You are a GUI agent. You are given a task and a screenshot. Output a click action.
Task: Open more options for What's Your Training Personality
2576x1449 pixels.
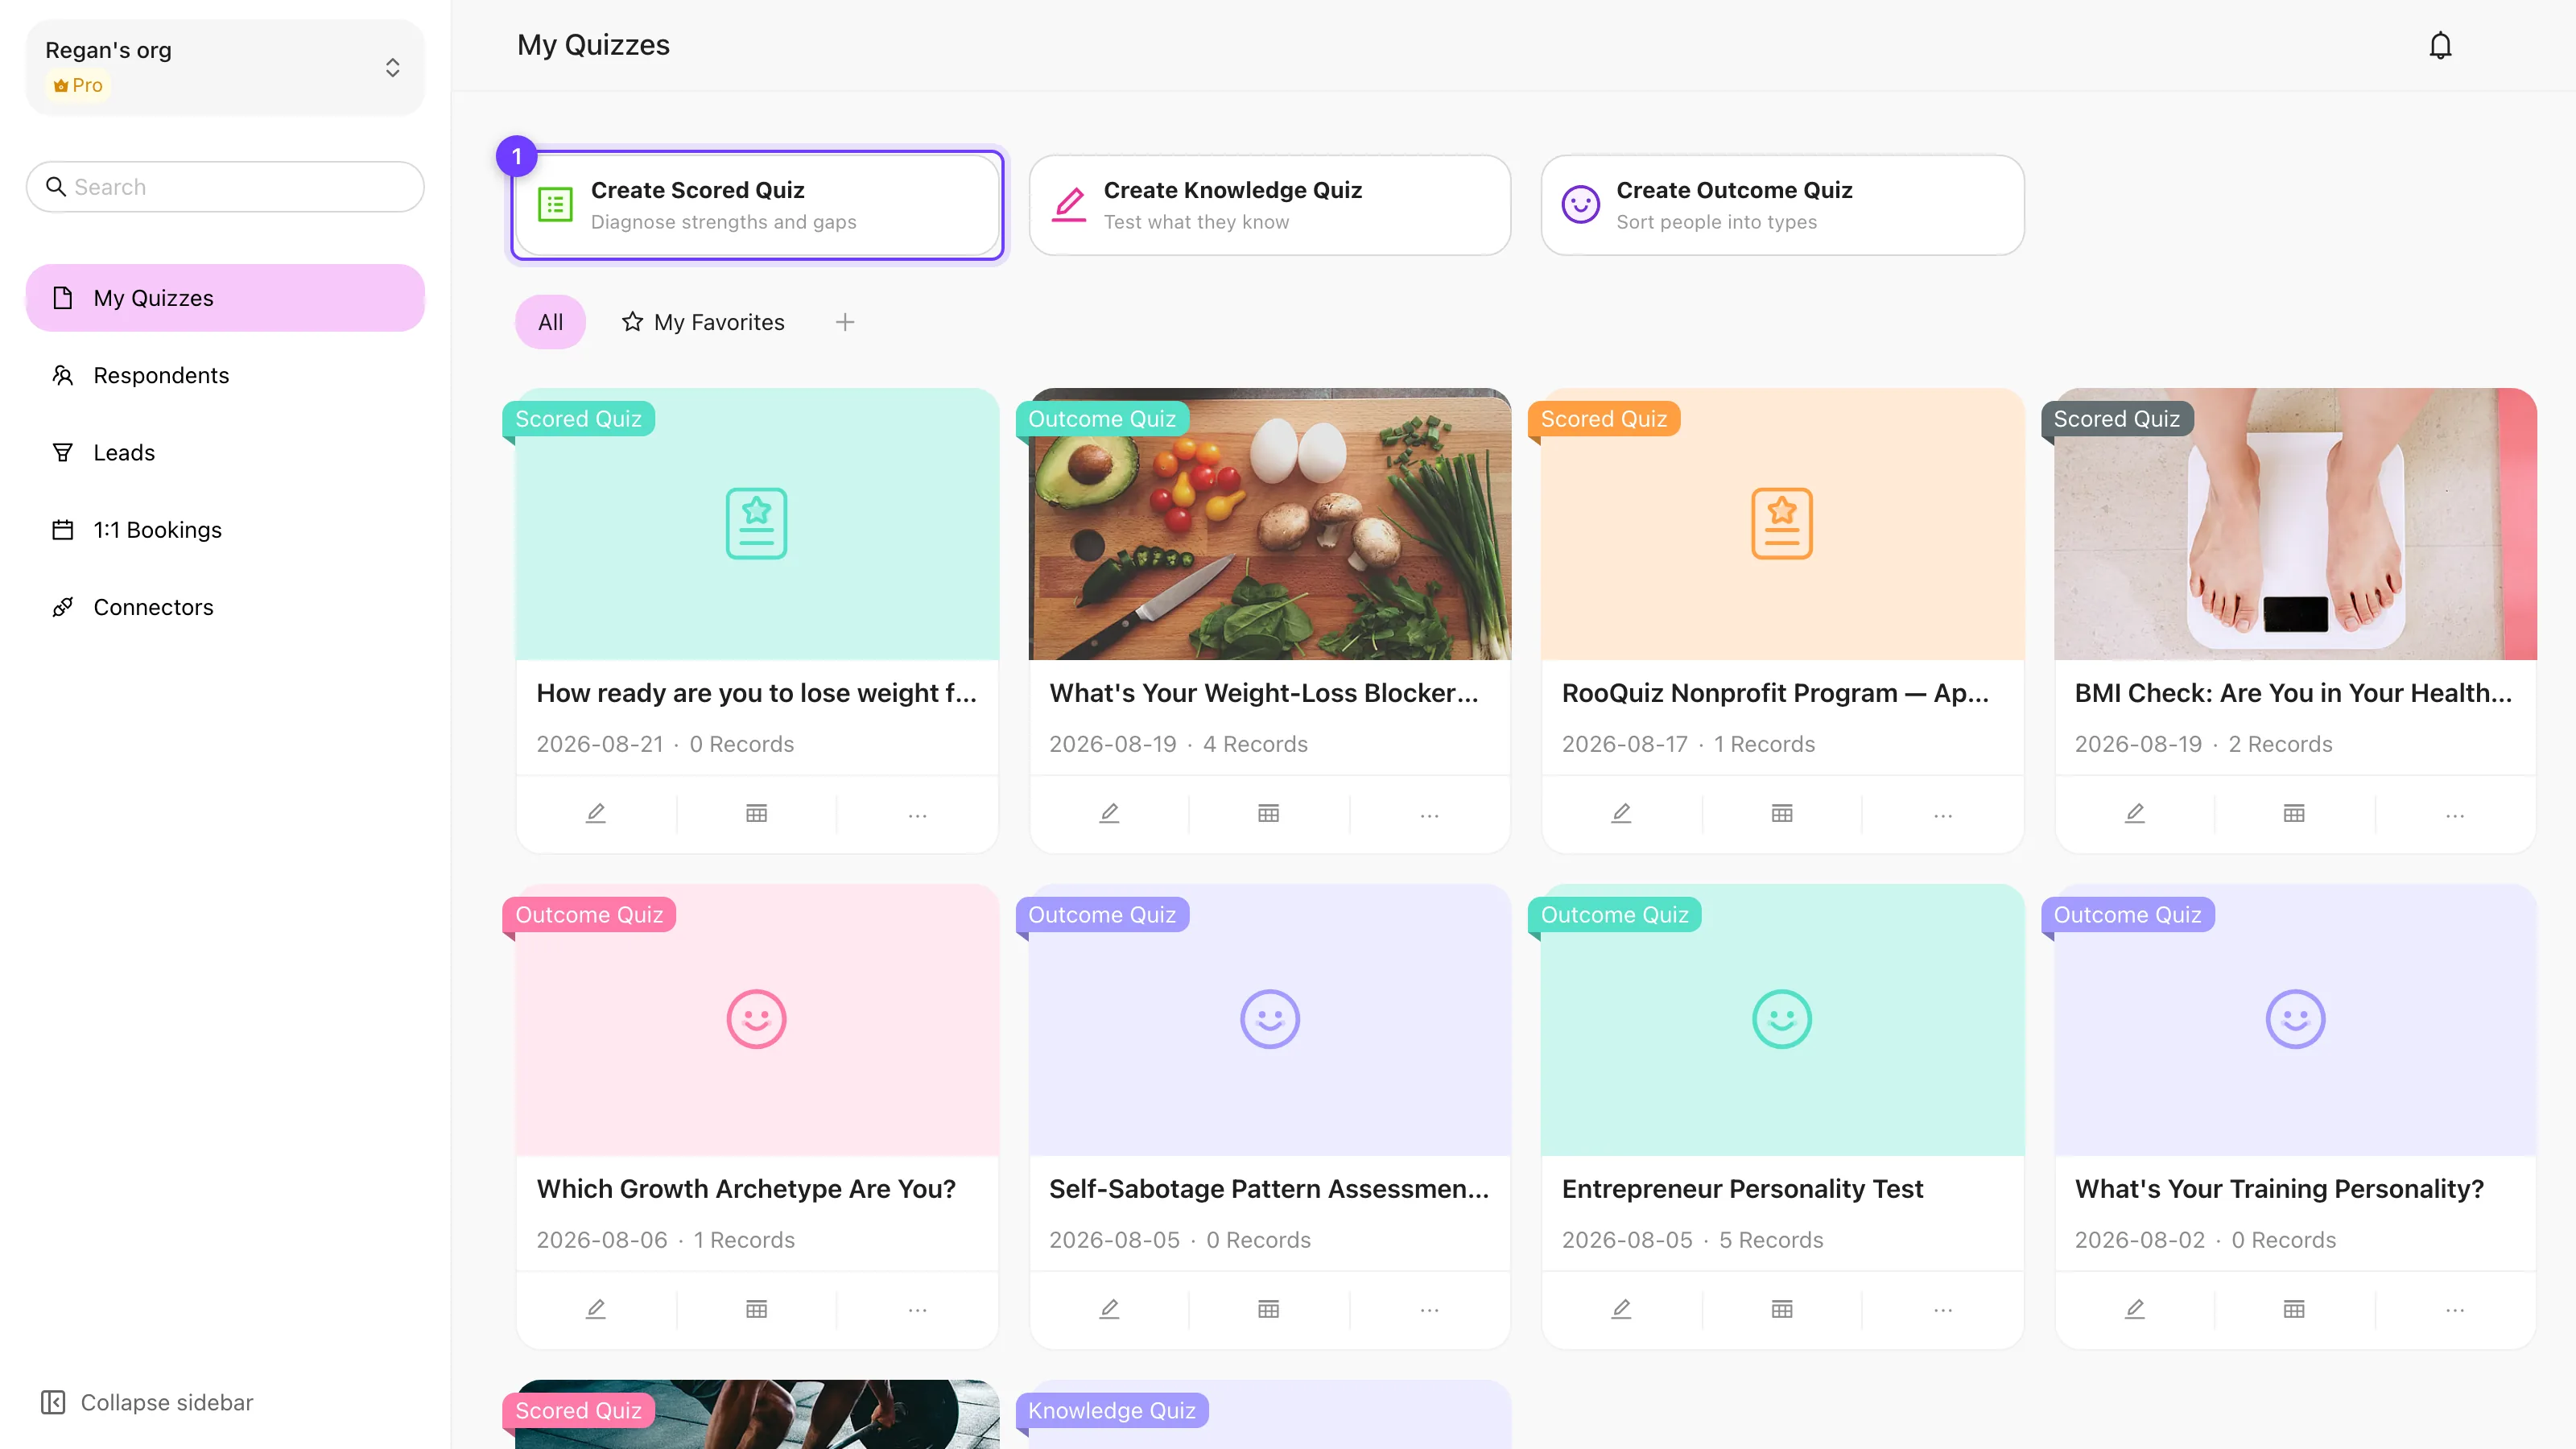tap(2455, 1309)
